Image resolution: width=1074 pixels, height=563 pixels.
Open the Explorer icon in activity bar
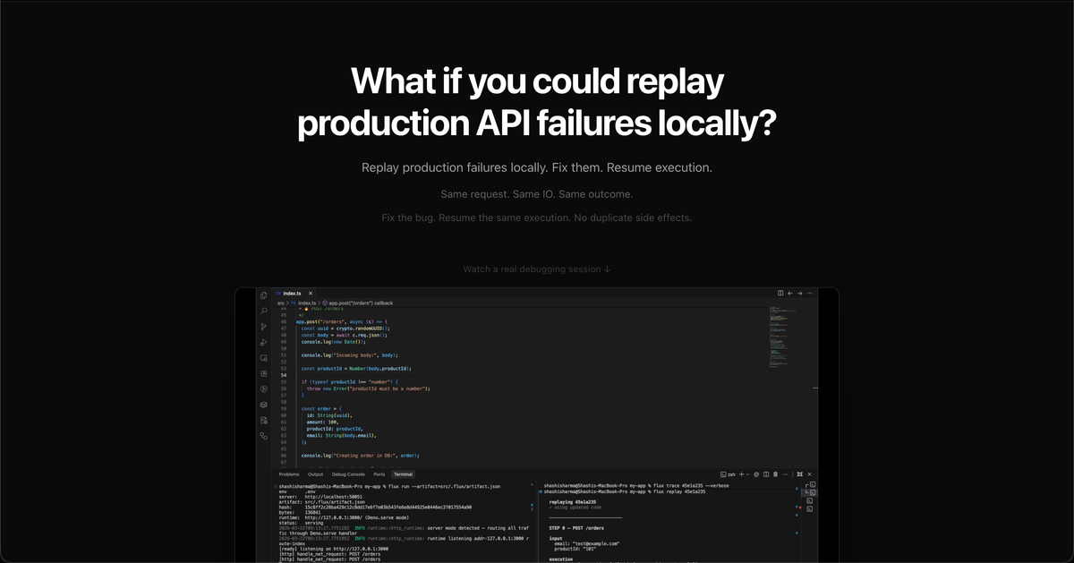(x=263, y=295)
